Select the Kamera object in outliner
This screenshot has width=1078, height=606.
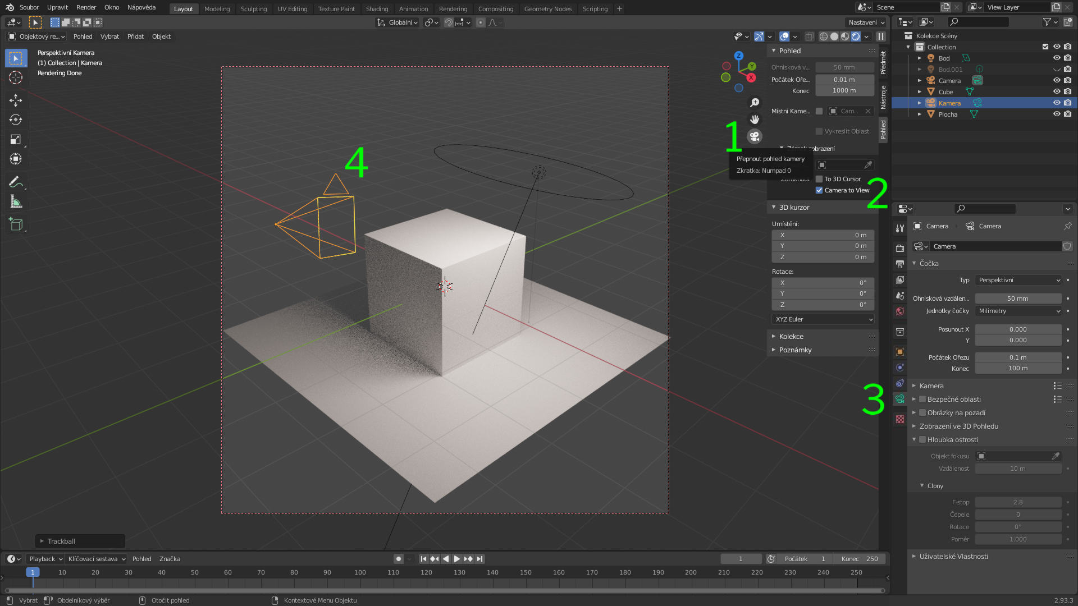(949, 103)
